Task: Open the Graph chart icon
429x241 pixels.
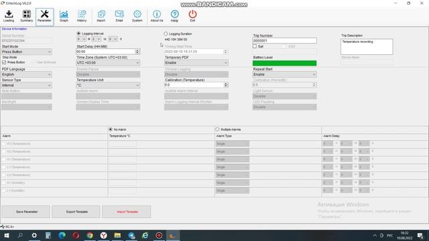Action: [x=64, y=16]
